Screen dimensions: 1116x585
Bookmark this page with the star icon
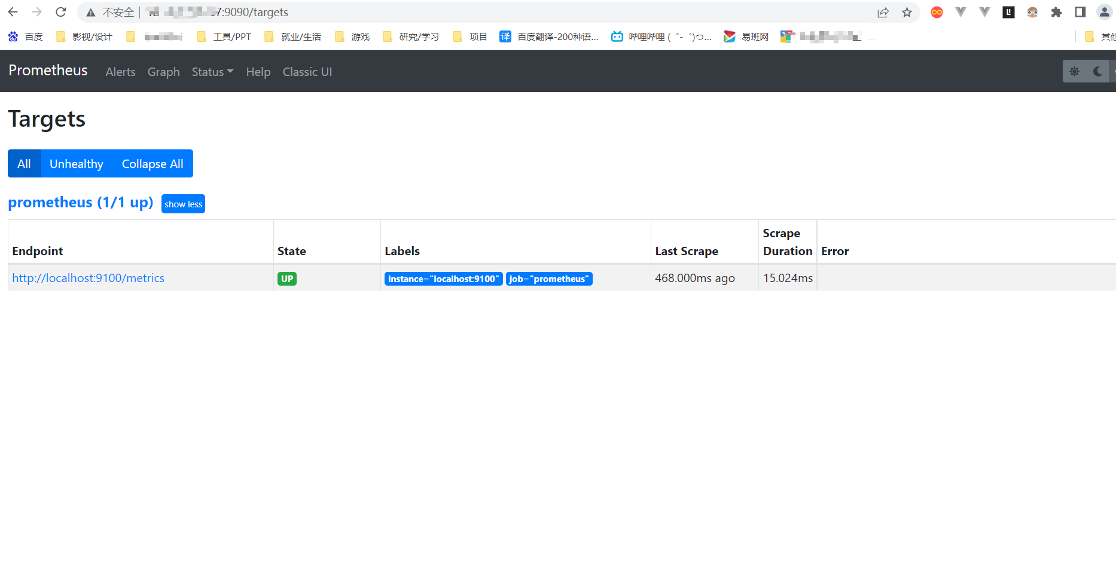pos(907,13)
